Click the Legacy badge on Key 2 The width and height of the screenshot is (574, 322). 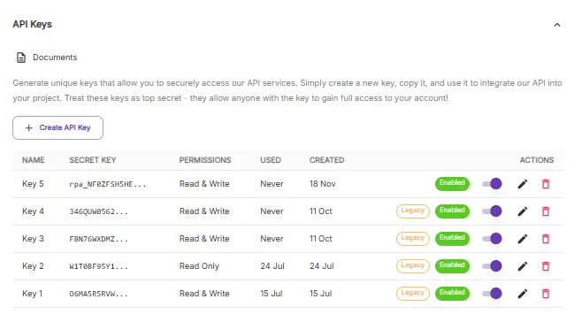412,266
